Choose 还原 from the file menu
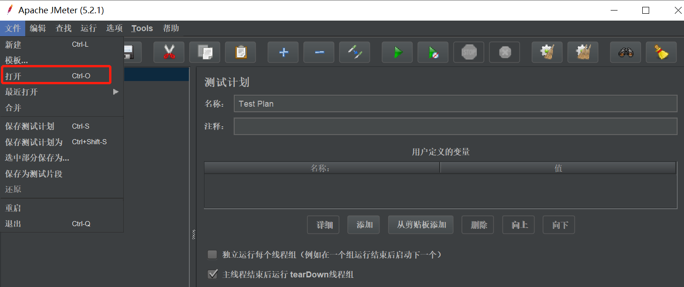This screenshot has width=684, height=287. [x=62, y=190]
